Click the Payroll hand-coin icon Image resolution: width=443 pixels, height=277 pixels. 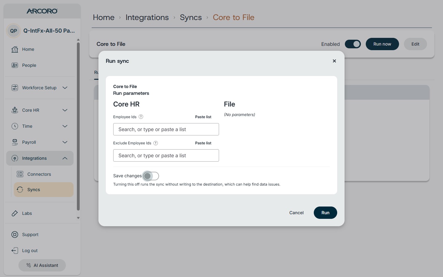pyautogui.click(x=15, y=142)
